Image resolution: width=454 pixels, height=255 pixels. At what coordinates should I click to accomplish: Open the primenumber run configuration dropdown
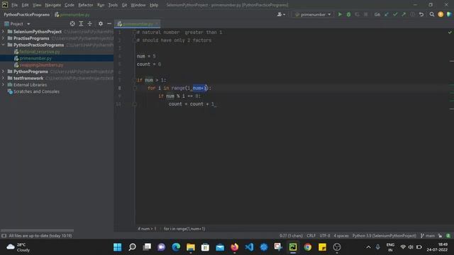[313, 14]
